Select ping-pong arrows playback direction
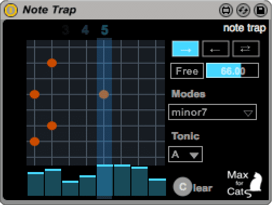Screen dimensions: 272x205 coord(246,49)
